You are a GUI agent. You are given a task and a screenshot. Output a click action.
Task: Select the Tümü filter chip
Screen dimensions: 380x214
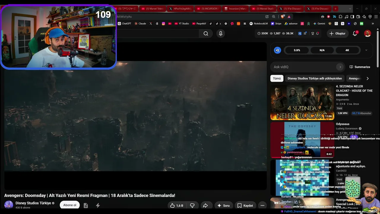tap(277, 78)
